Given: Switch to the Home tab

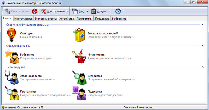Looking at the screenshot, I should tap(7, 18).
